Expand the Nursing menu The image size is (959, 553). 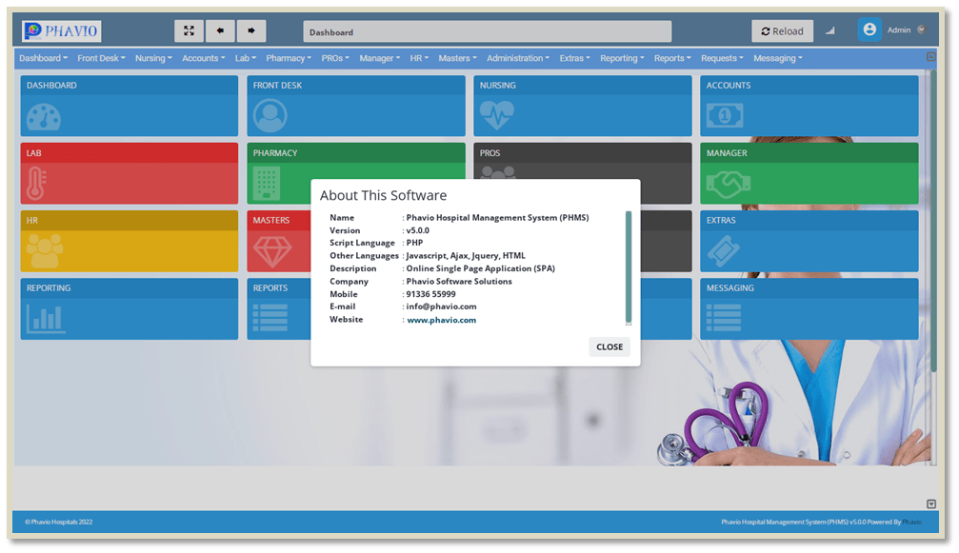(153, 58)
